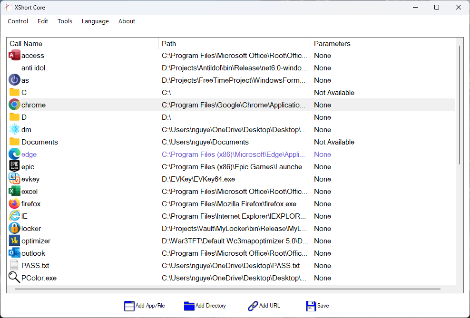
Task: Click the 'D:\' path cell
Action: 166,117
